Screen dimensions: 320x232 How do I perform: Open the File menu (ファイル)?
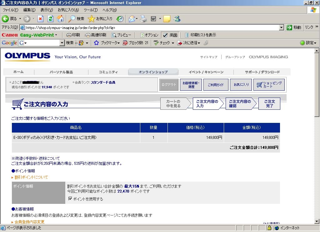pyautogui.click(x=10, y=10)
